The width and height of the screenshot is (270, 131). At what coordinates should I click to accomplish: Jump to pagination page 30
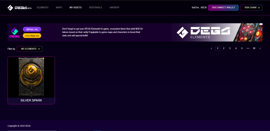point(254,48)
